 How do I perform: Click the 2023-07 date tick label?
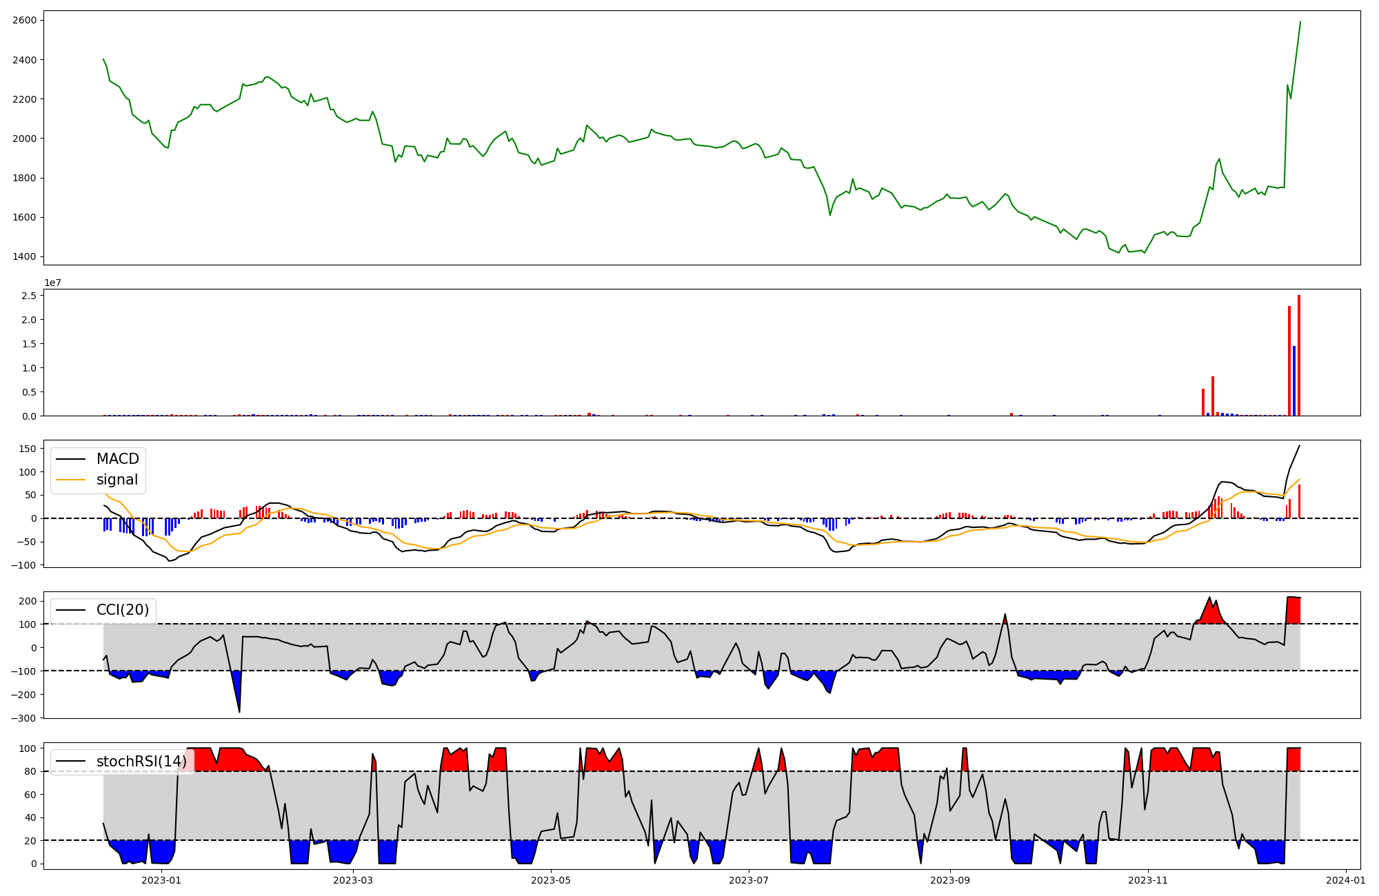pyautogui.click(x=749, y=879)
